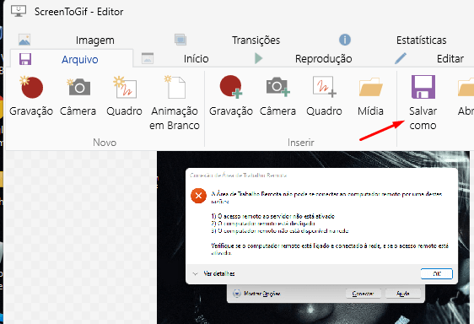474x324 pixels.
Task: Switch to the Início tab
Action: tap(175, 58)
